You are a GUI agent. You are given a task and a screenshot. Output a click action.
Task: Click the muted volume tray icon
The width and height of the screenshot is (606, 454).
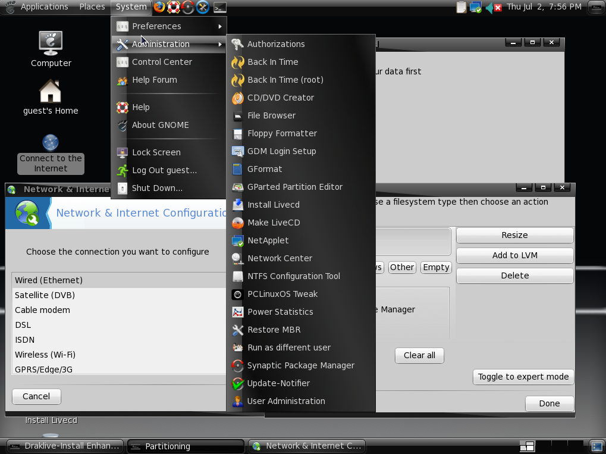point(494,7)
